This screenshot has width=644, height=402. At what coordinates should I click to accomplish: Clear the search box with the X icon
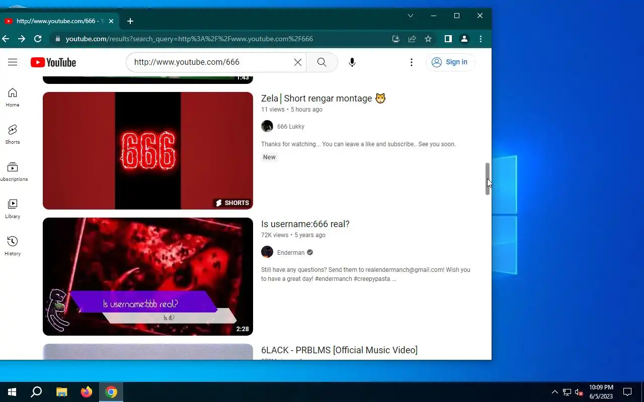point(298,62)
